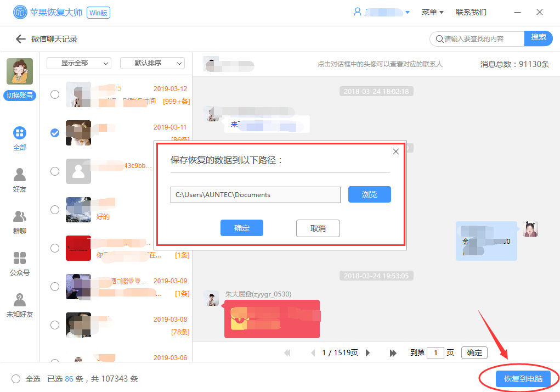560x392 pixels.
Task: Click the 切换账号 switch account button
Action: [20, 96]
